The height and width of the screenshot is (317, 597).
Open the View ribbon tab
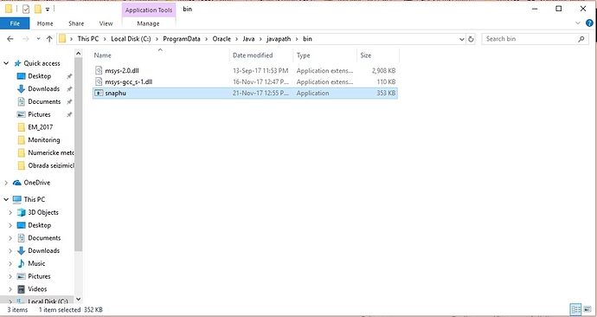[x=106, y=23]
